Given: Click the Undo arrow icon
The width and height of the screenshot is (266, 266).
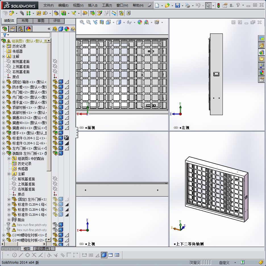Looking at the screenshot, I should click(x=198, y=5).
